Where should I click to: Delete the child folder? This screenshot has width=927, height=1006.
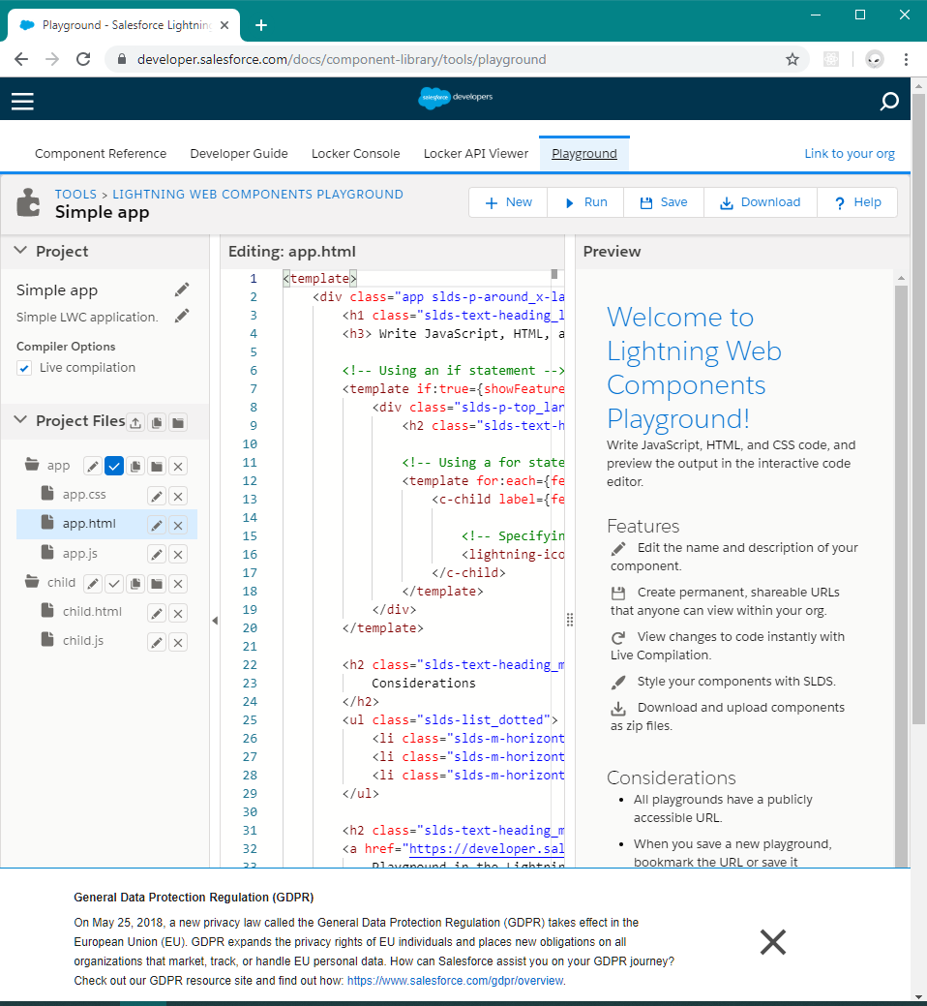click(178, 584)
